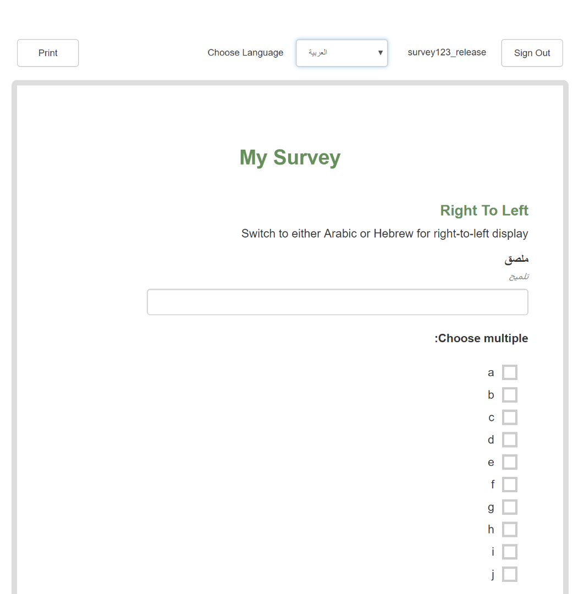Select the checkbox for option h
Screen dimensions: 584x594
(510, 530)
